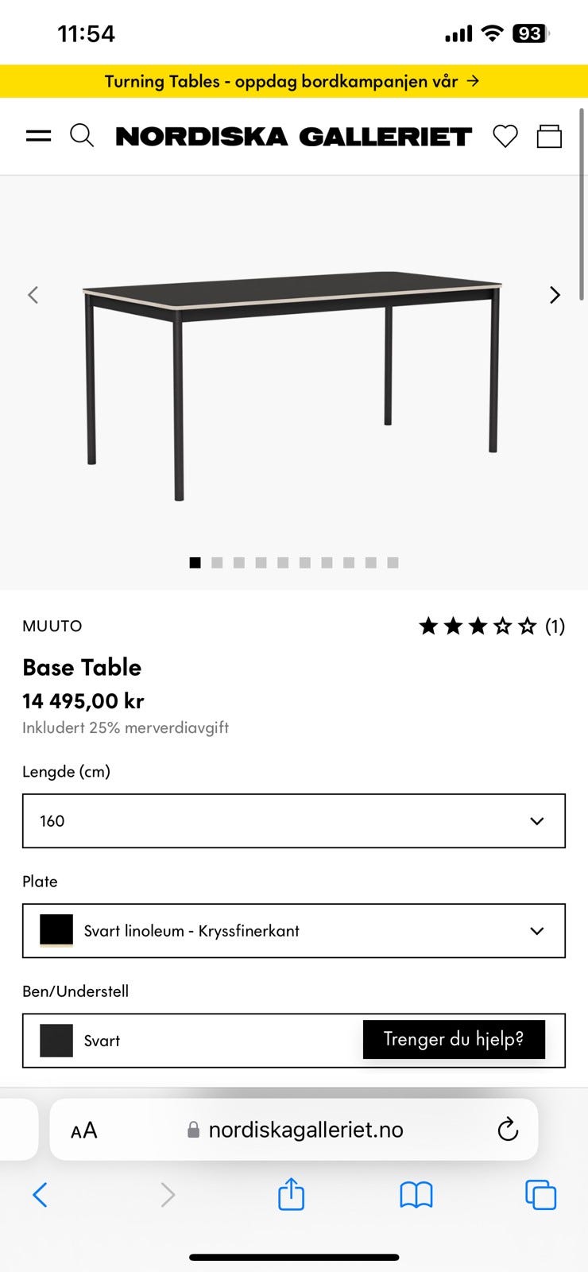Image resolution: width=588 pixels, height=1272 pixels.
Task: Show next product image arrow
Action: click(555, 295)
